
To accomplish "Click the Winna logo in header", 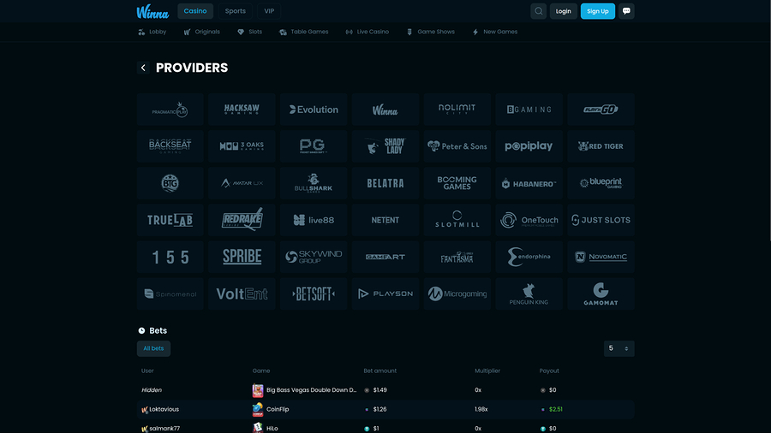I will pyautogui.click(x=152, y=11).
